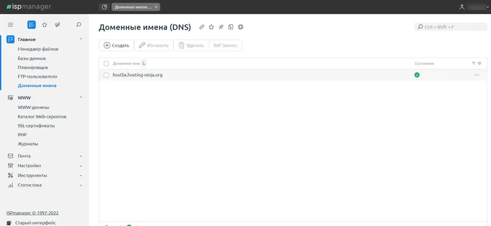Open the three-dot menu for hostlix.hosting-ninja.org

pyautogui.click(x=477, y=75)
